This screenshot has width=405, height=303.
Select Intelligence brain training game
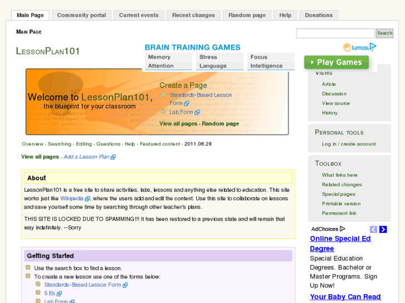pyautogui.click(x=271, y=66)
